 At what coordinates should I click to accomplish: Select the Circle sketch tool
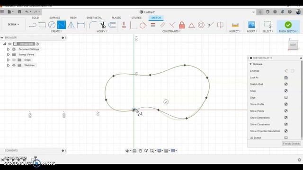(x=52, y=25)
